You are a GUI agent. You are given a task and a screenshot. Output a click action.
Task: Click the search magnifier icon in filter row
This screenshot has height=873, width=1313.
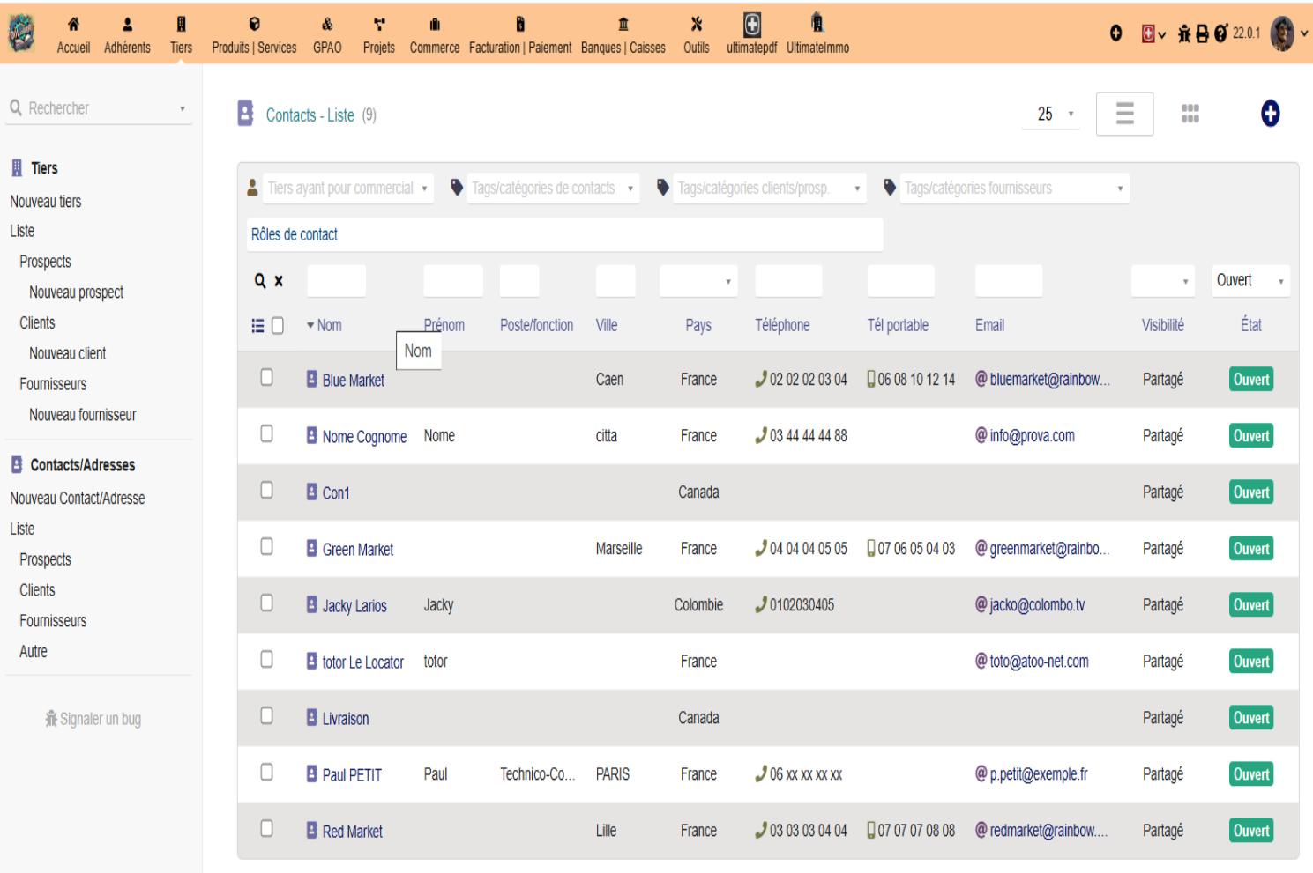tap(260, 281)
